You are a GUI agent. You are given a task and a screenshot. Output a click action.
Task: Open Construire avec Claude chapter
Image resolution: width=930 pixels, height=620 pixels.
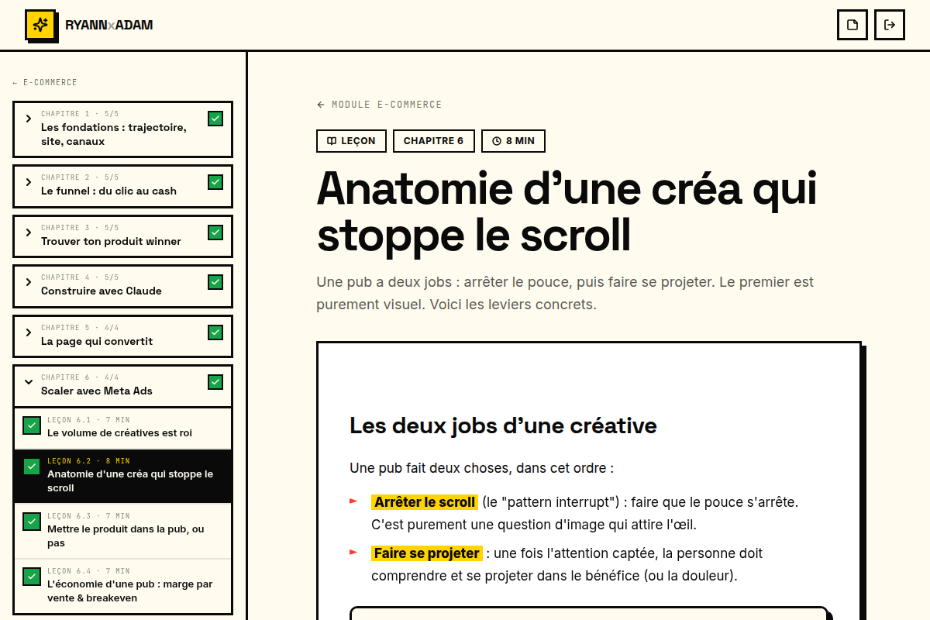(102, 291)
